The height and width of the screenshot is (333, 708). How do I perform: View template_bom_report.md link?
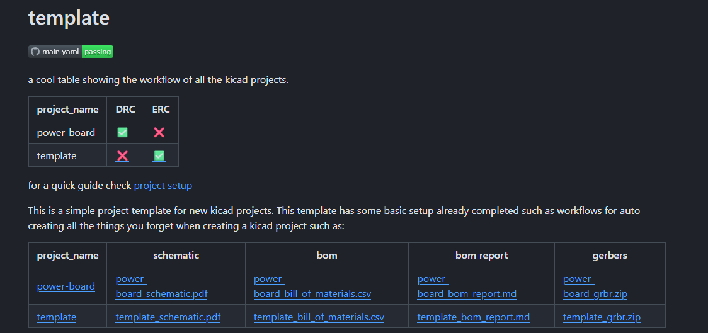click(473, 317)
